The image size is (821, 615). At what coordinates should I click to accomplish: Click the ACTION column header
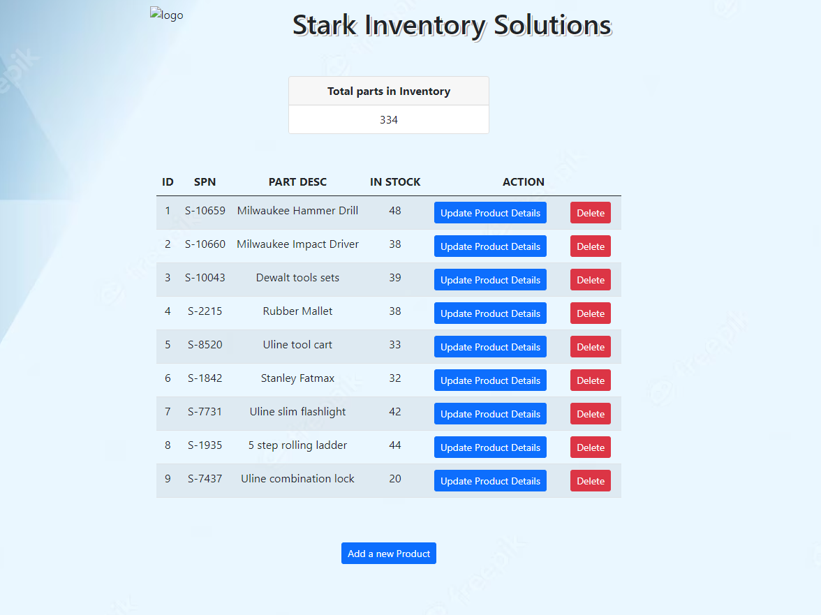[x=523, y=181]
